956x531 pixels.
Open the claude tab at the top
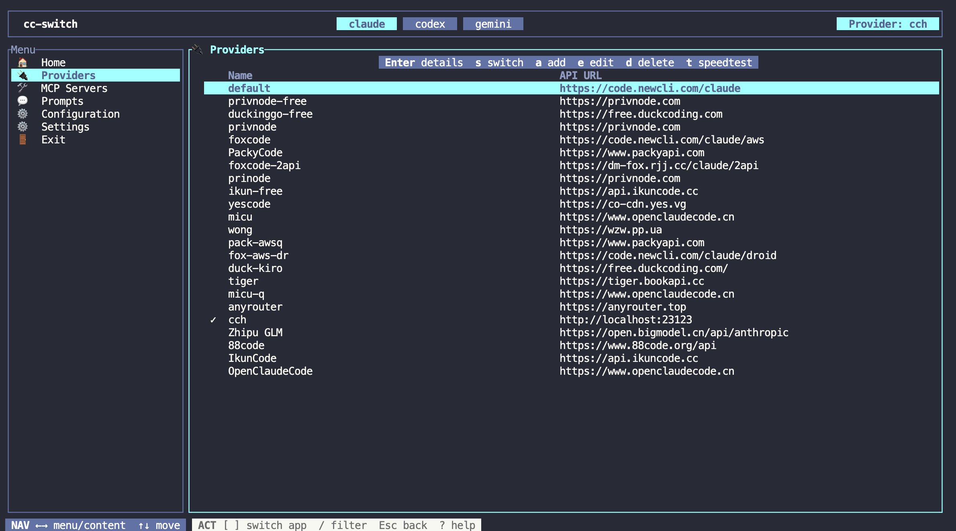[x=366, y=24]
